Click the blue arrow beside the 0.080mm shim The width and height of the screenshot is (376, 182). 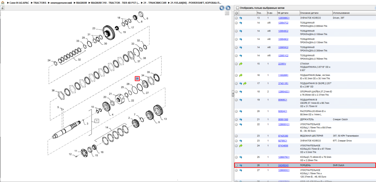241,23
